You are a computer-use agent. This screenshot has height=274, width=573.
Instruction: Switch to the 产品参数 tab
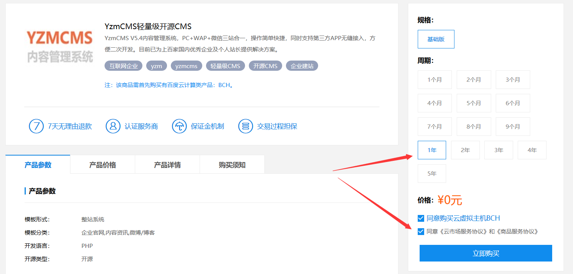click(x=38, y=165)
